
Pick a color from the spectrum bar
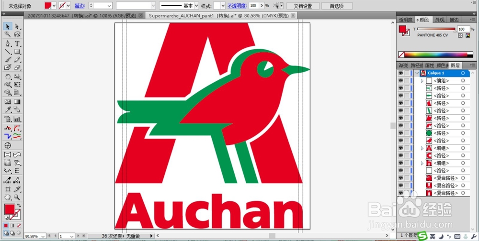click(435, 55)
